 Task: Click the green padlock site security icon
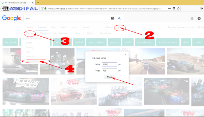pyautogui.click(x=45, y=9)
